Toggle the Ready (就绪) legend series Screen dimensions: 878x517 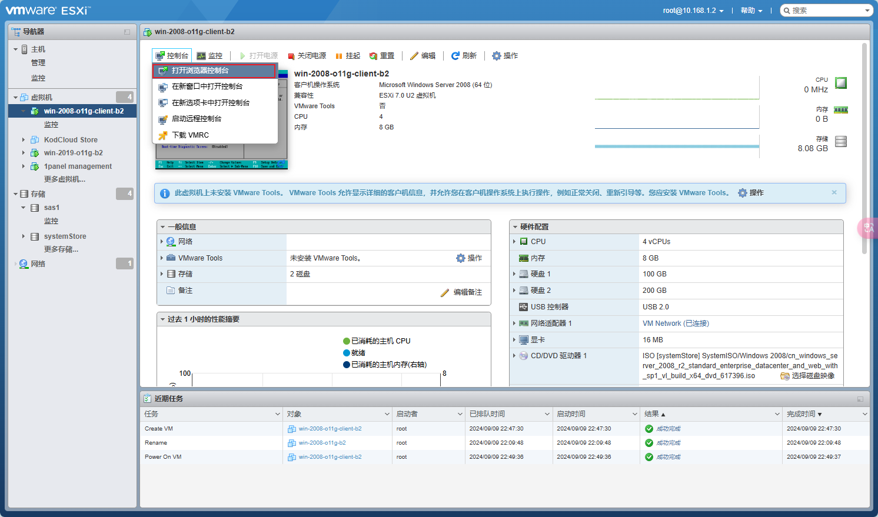354,353
